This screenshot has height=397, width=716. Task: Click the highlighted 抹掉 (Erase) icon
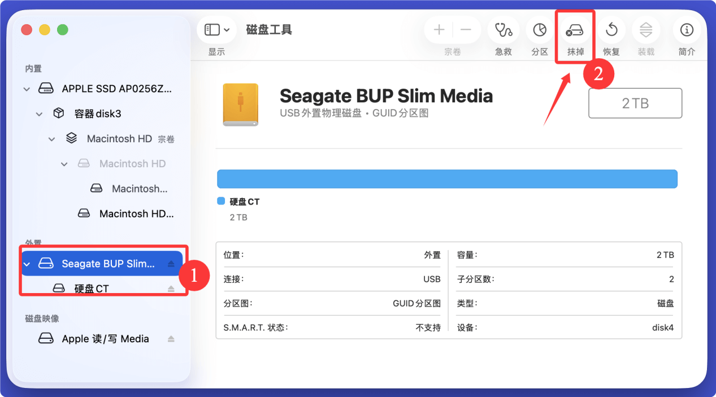click(575, 30)
